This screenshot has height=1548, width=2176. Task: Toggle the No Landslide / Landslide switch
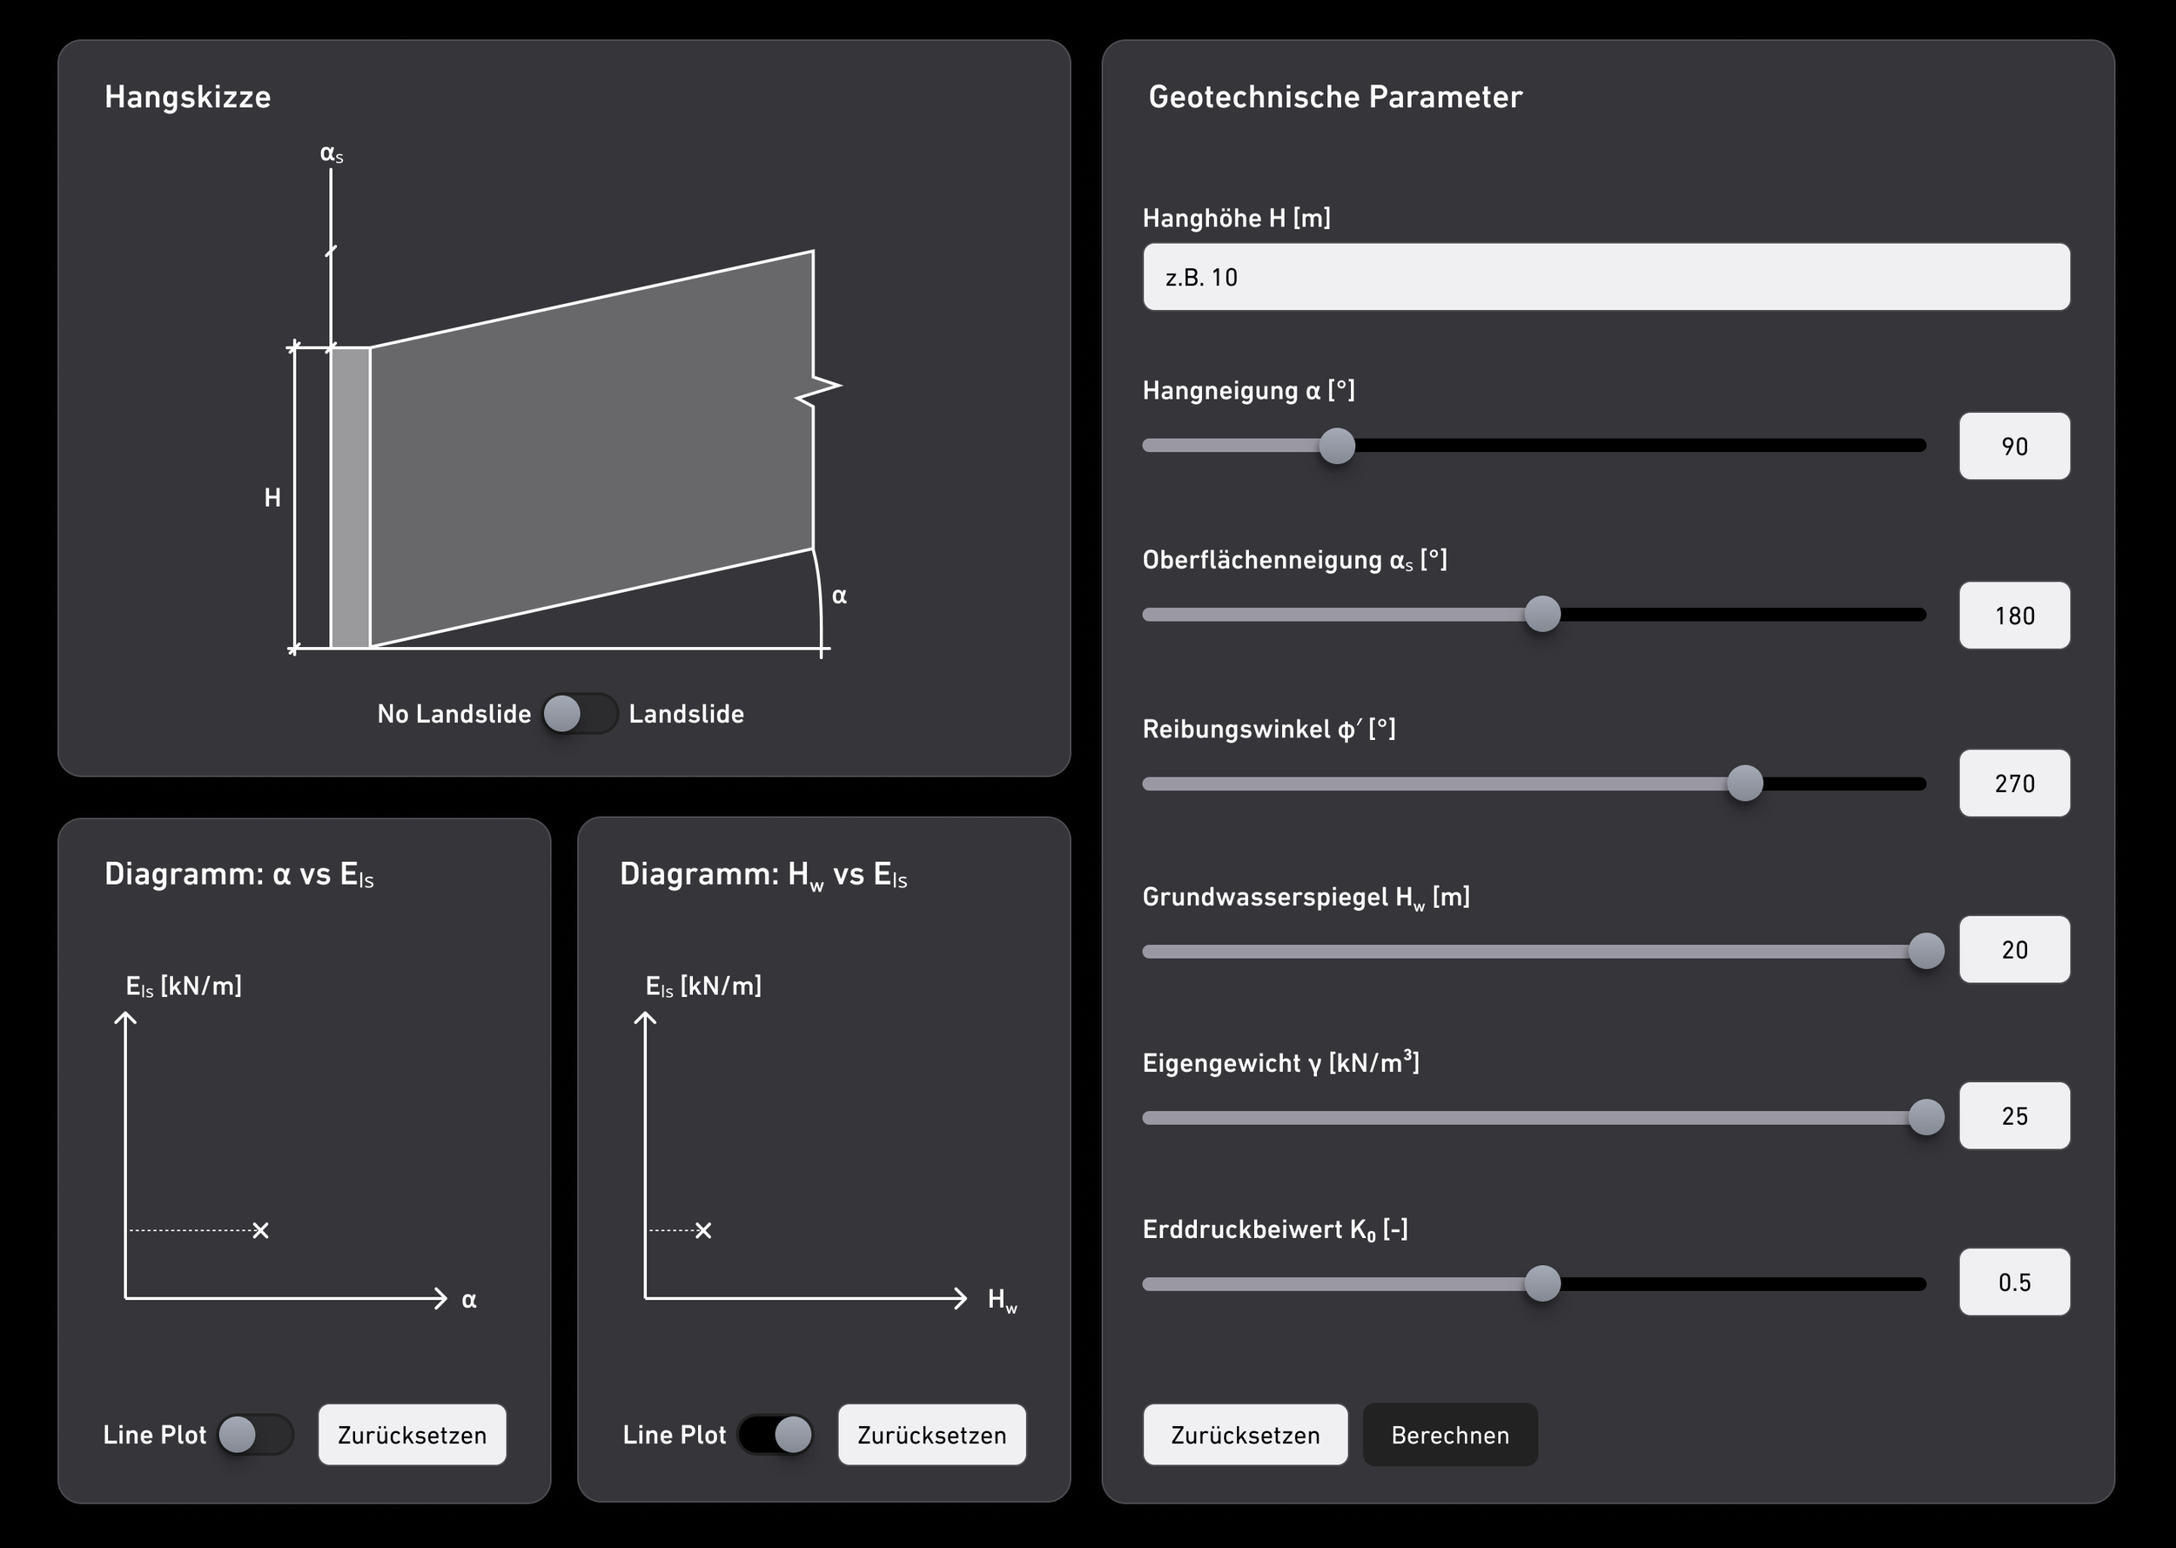click(579, 714)
